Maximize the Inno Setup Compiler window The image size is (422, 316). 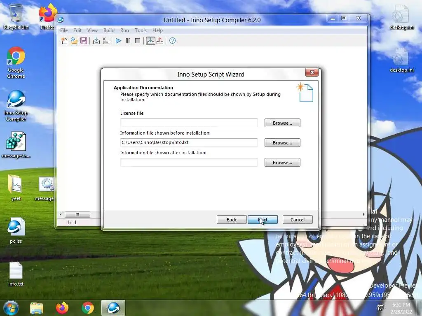click(x=344, y=18)
